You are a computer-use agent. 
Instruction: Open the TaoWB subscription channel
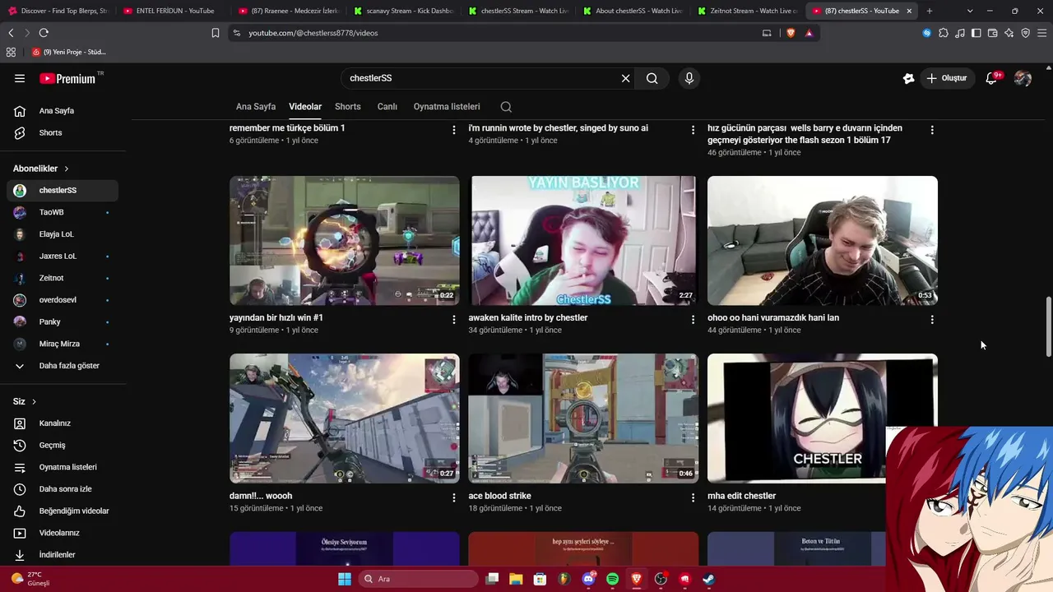click(63, 212)
